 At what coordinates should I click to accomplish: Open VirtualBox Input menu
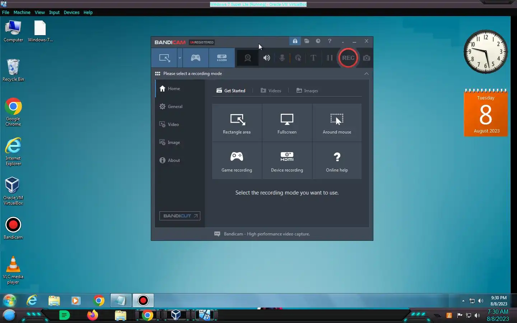click(54, 12)
